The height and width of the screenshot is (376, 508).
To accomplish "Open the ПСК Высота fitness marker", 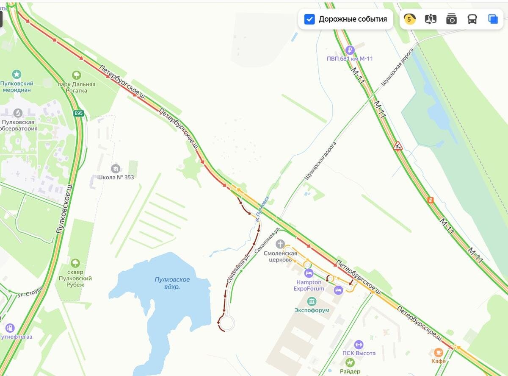I will click(x=359, y=345).
